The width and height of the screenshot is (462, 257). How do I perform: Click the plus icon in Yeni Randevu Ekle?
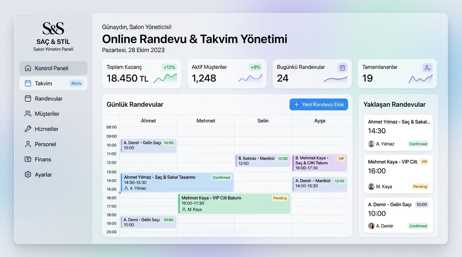[296, 104]
